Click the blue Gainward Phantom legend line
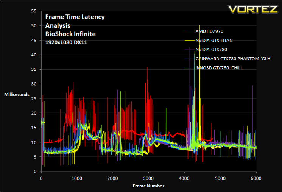Screen dimensions: 282x192 (190, 59)
